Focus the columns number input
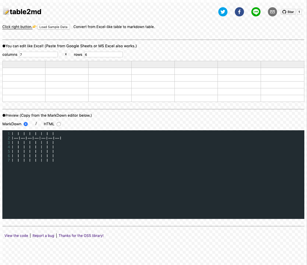The width and height of the screenshot is (307, 265). pos(38,54)
